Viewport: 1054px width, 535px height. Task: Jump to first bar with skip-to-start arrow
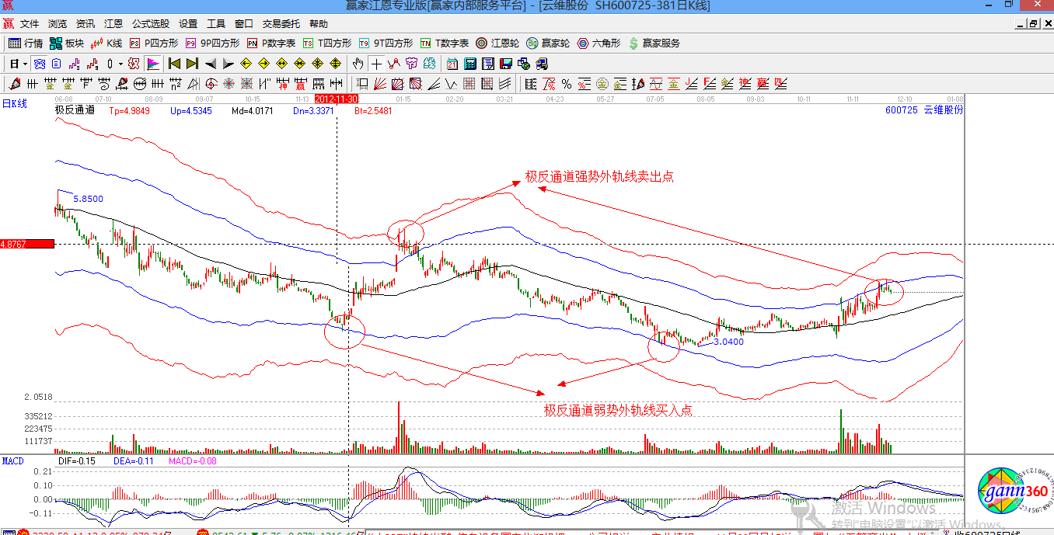[174, 64]
